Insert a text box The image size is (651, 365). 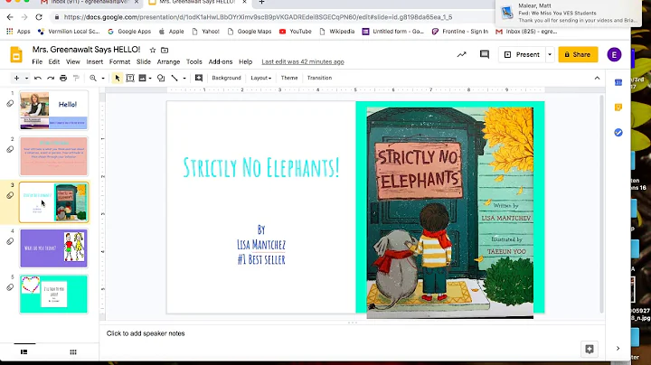click(130, 78)
